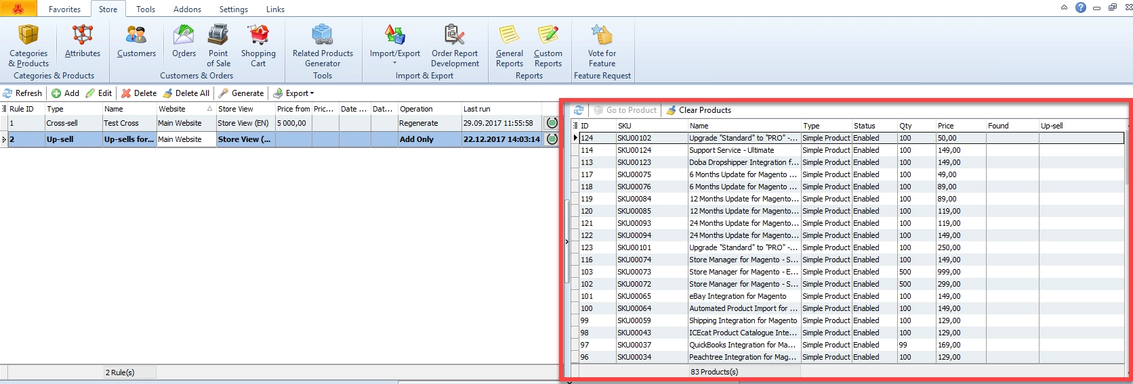This screenshot has width=1133, height=384.
Task: Click Delete All rules
Action: point(186,93)
